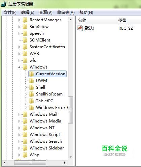Select the Windows Media key label

pyautogui.click(x=45, y=121)
